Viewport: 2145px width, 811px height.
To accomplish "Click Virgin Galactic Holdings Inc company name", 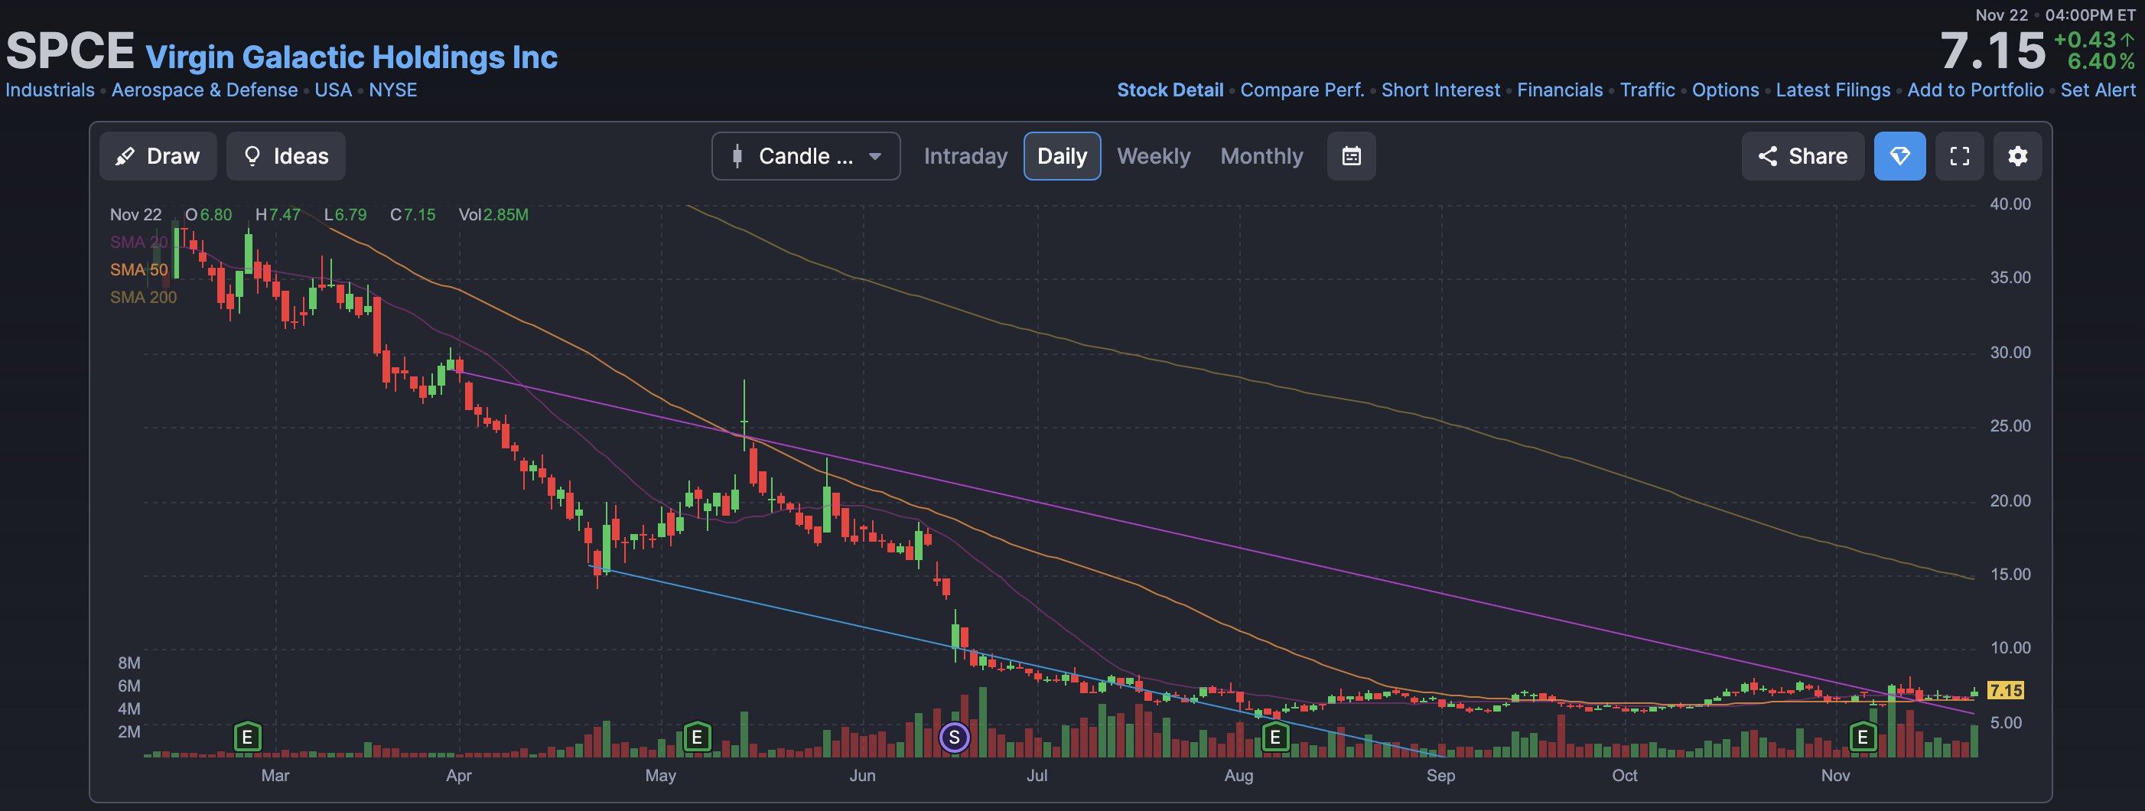I will pyautogui.click(x=351, y=57).
